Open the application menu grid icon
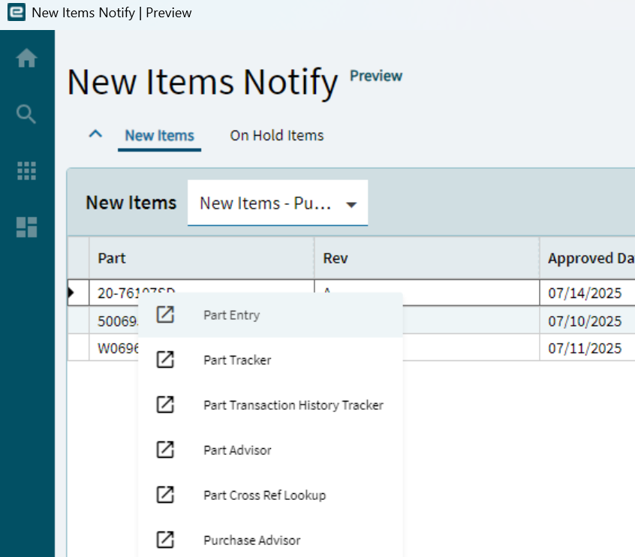This screenshot has height=557, width=635. (26, 171)
